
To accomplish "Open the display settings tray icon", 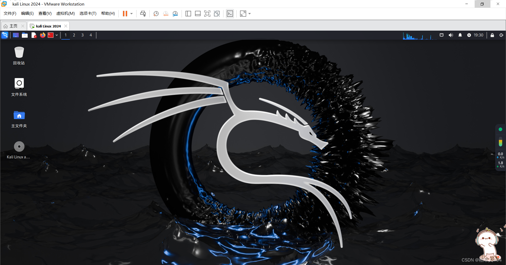I will (x=442, y=35).
